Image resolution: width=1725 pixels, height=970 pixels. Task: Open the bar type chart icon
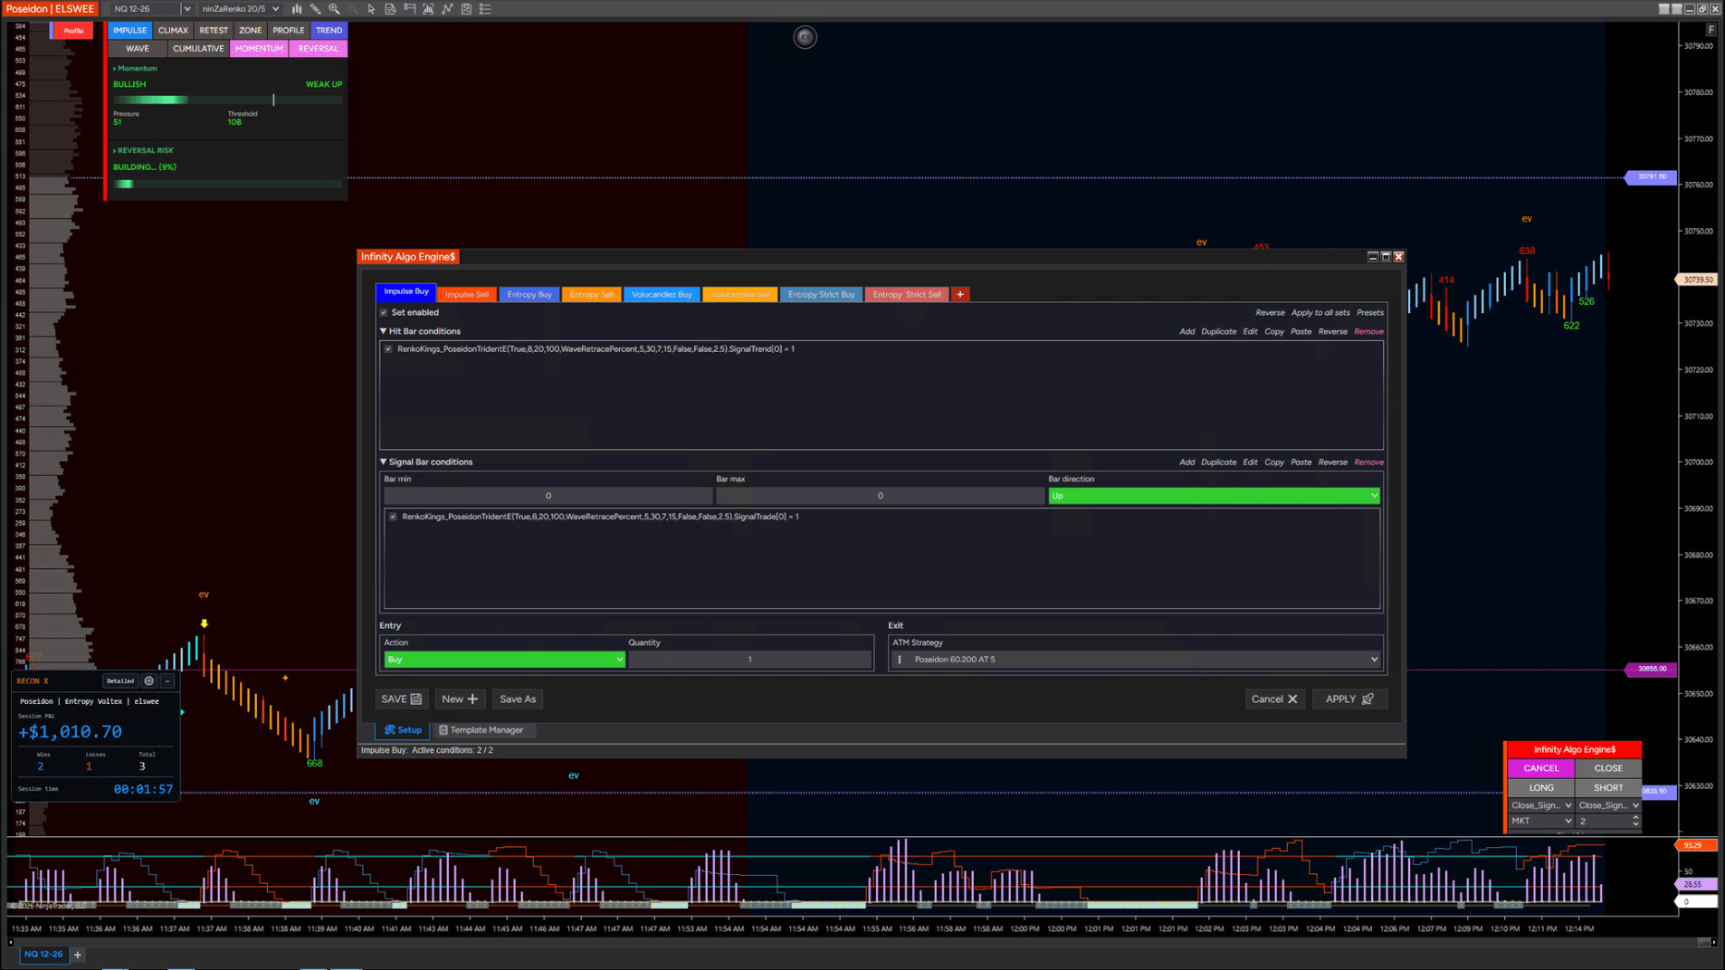[x=297, y=9]
